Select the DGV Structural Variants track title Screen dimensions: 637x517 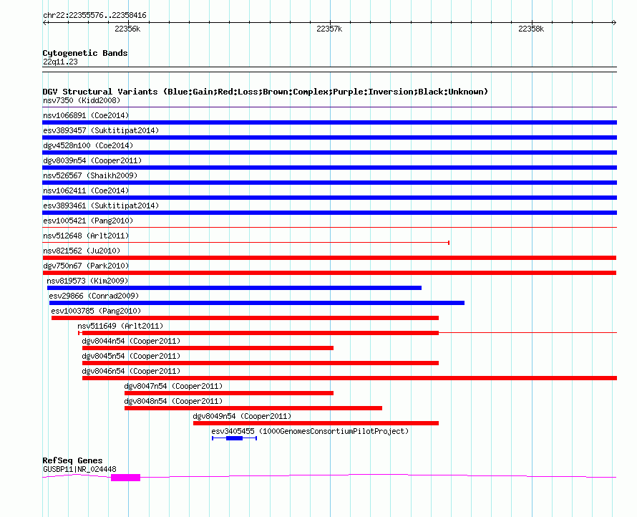[x=266, y=92]
